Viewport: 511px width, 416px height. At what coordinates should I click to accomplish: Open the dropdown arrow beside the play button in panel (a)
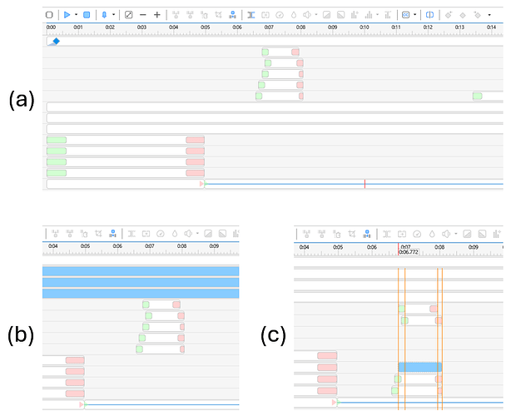coord(76,15)
